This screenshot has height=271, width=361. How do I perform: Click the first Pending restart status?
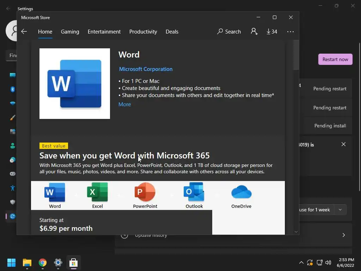330,89
